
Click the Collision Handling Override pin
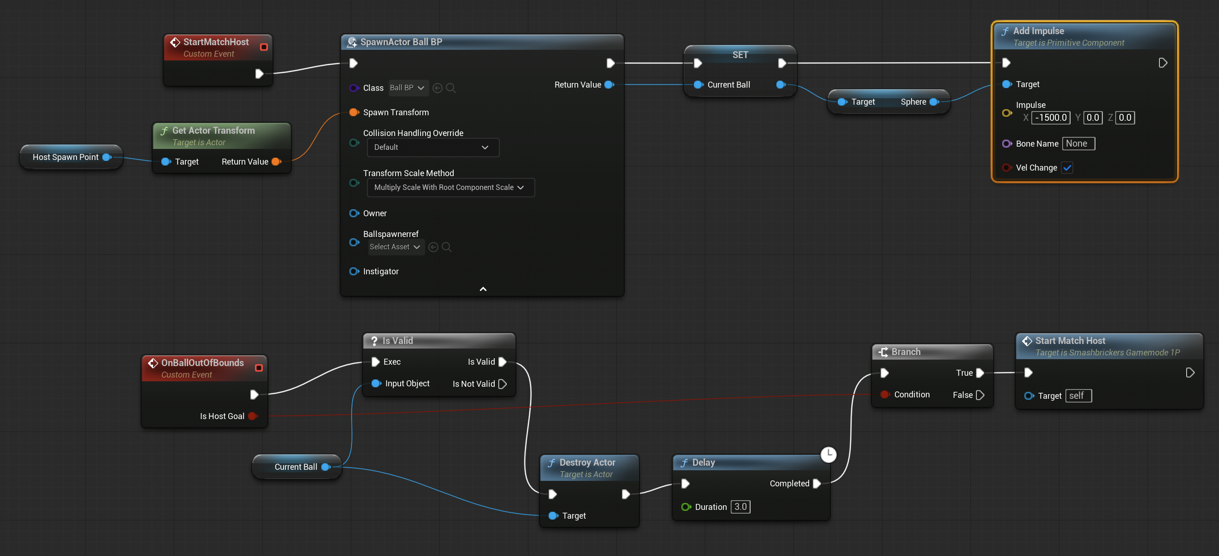tap(354, 143)
